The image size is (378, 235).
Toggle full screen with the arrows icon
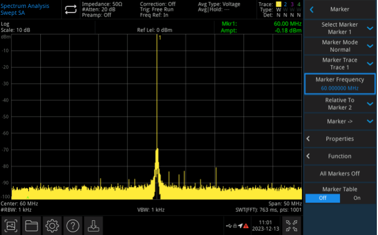292,225
